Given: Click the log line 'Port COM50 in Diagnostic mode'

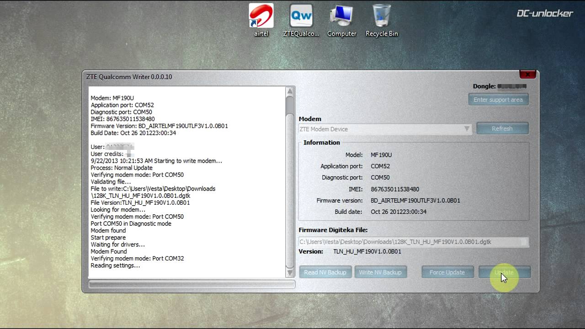Looking at the screenshot, I should (x=131, y=223).
